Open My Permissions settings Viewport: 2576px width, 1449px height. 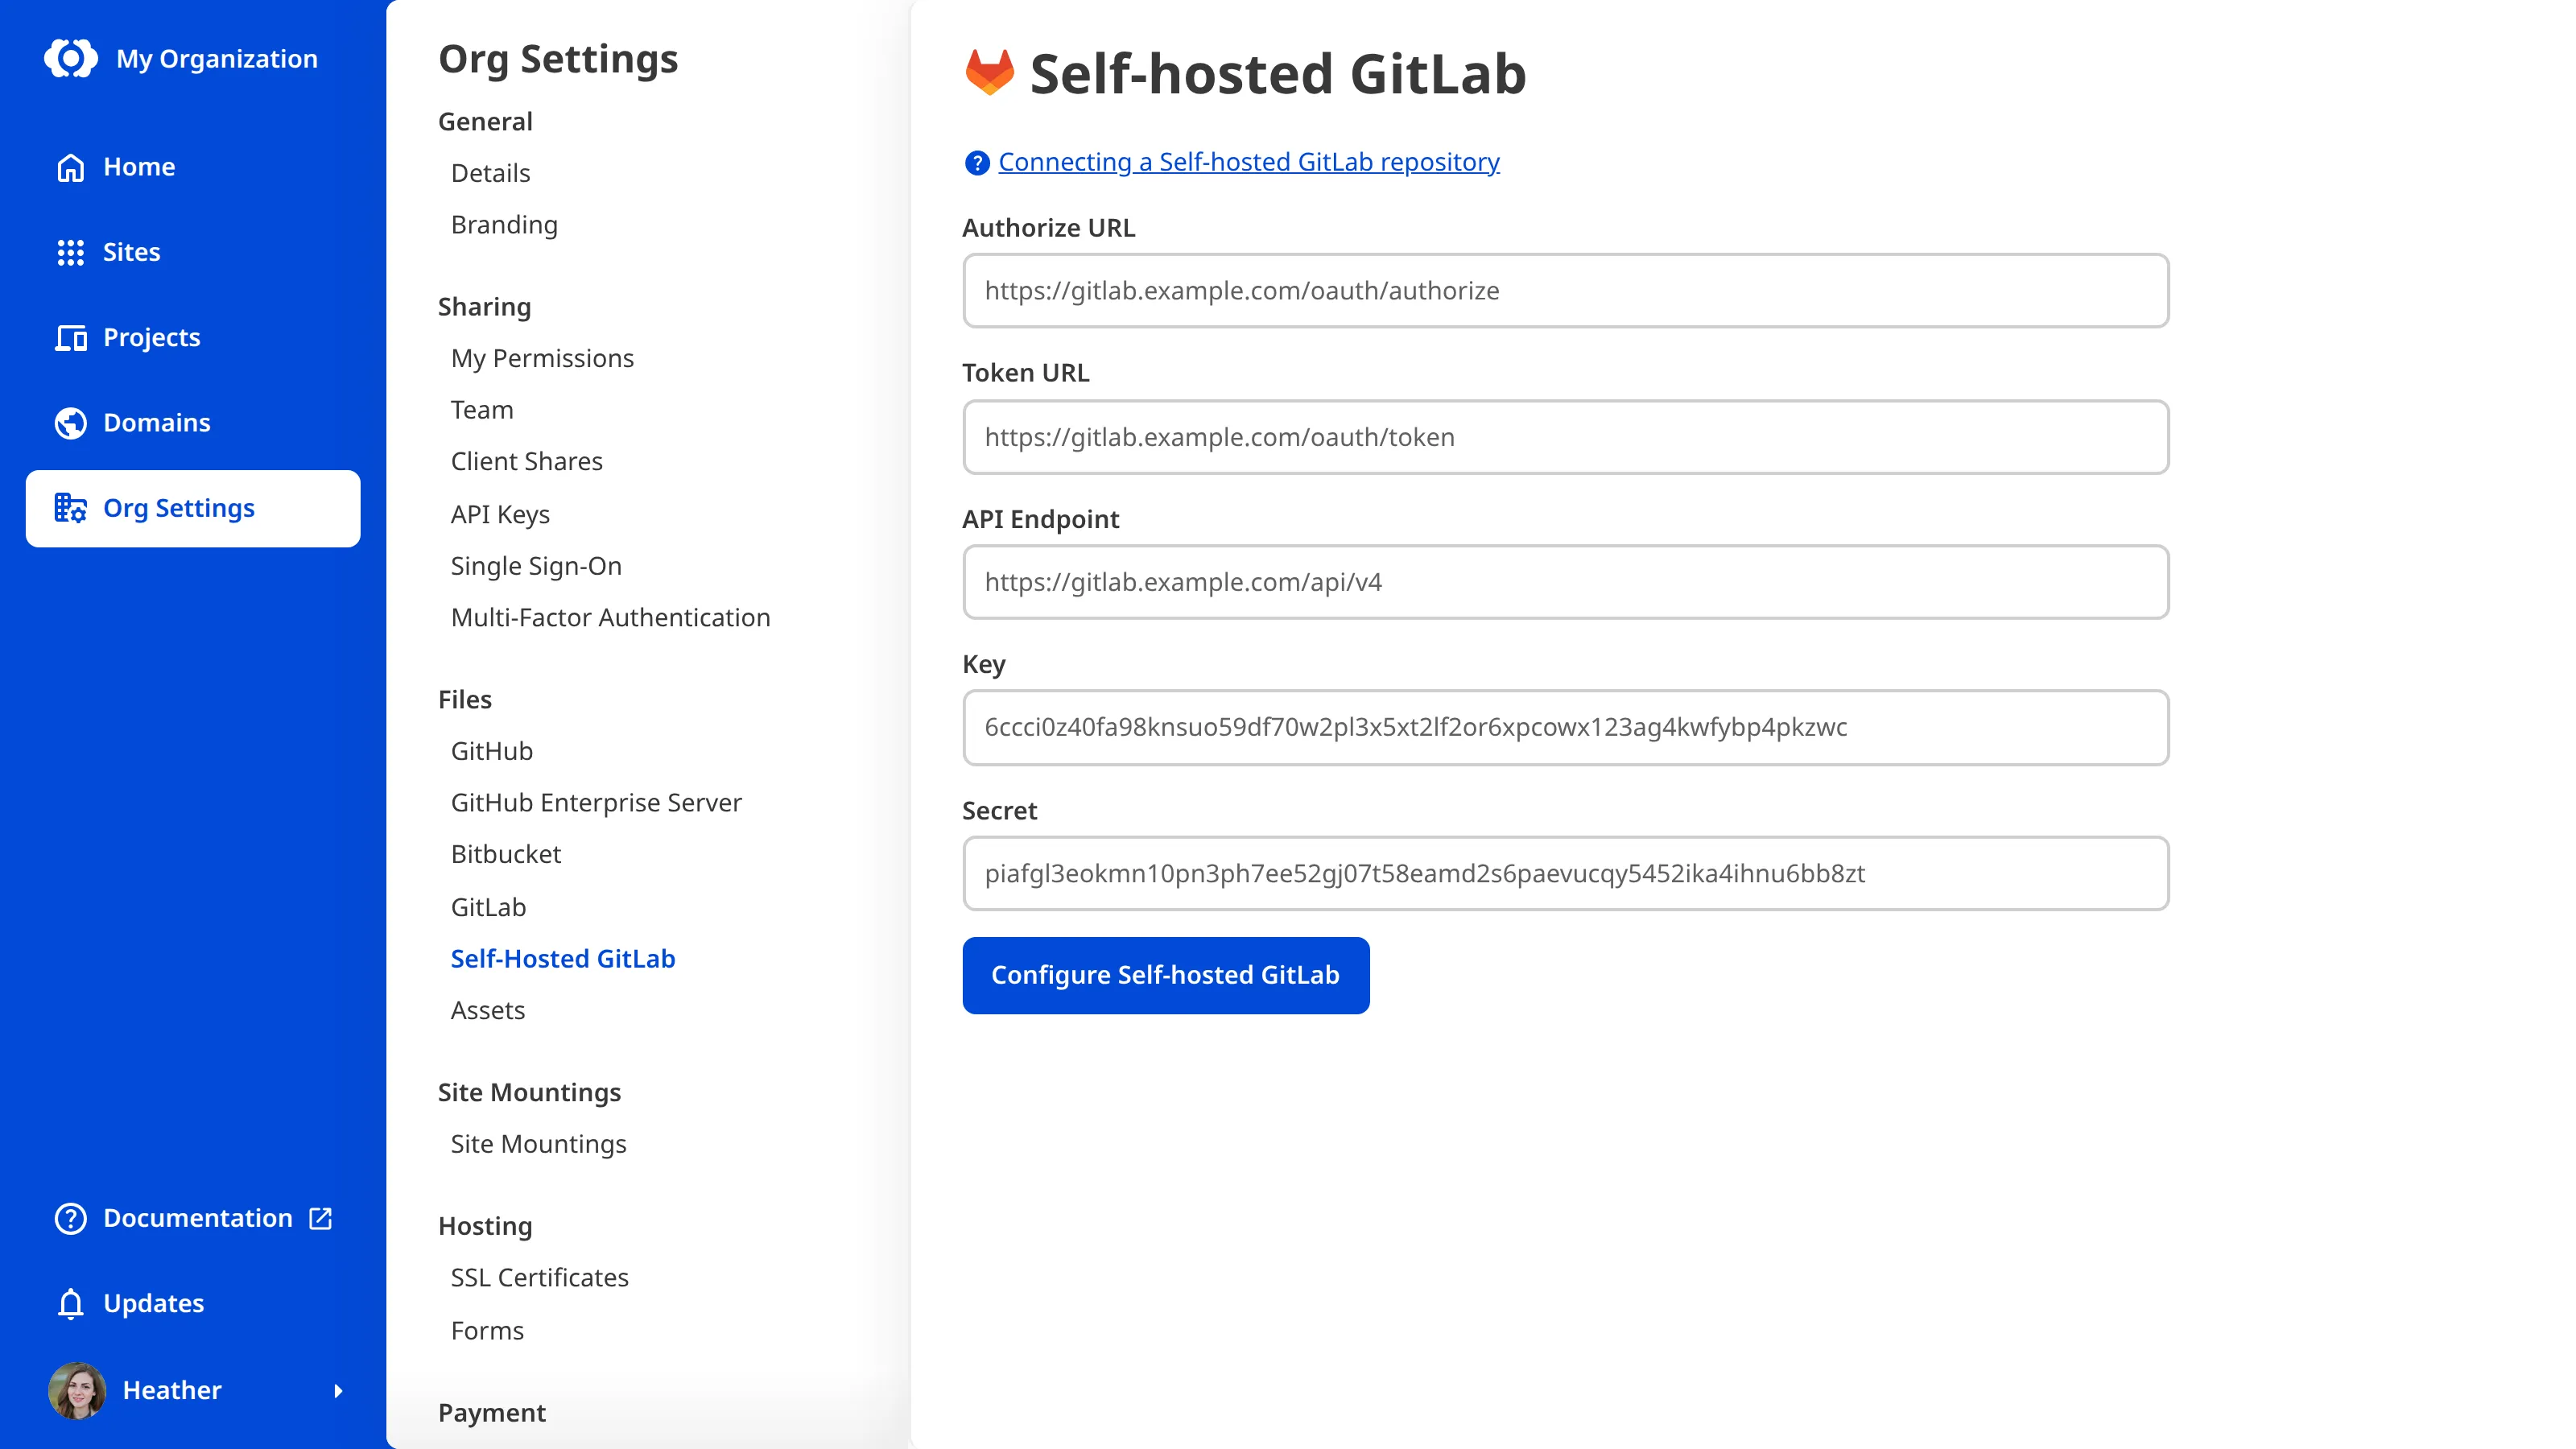[x=542, y=358]
